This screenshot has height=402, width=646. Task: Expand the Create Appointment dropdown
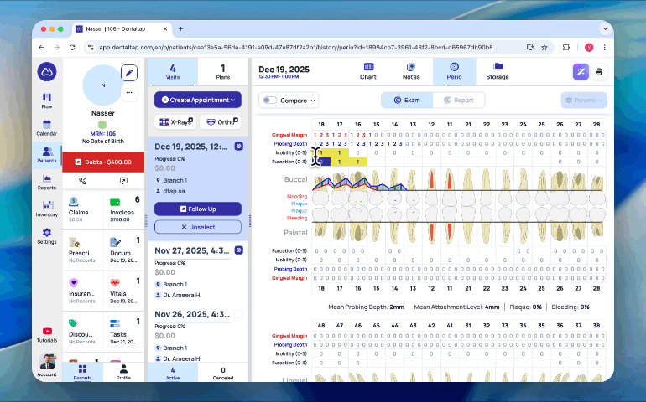tap(197, 100)
